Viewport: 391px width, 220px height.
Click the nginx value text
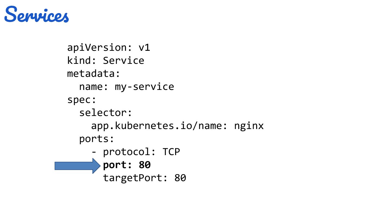pos(249,126)
